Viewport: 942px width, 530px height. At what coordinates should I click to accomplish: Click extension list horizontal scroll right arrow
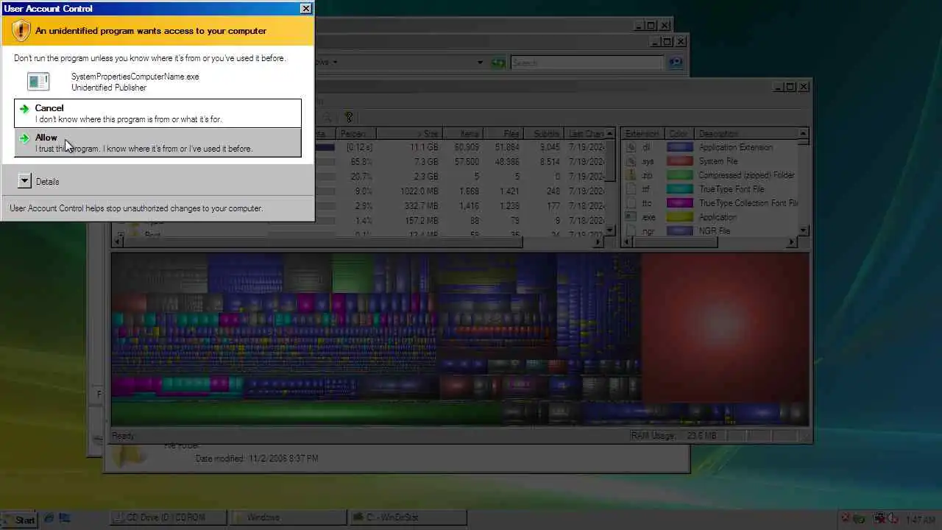tap(793, 241)
